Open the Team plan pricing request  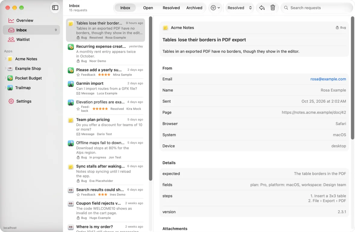click(x=105, y=126)
